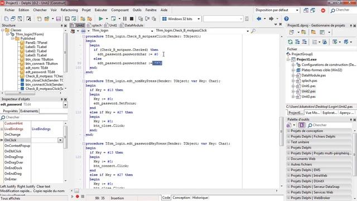Open the Composant menu
Viewport: 357px width, 201px height.
120,10
